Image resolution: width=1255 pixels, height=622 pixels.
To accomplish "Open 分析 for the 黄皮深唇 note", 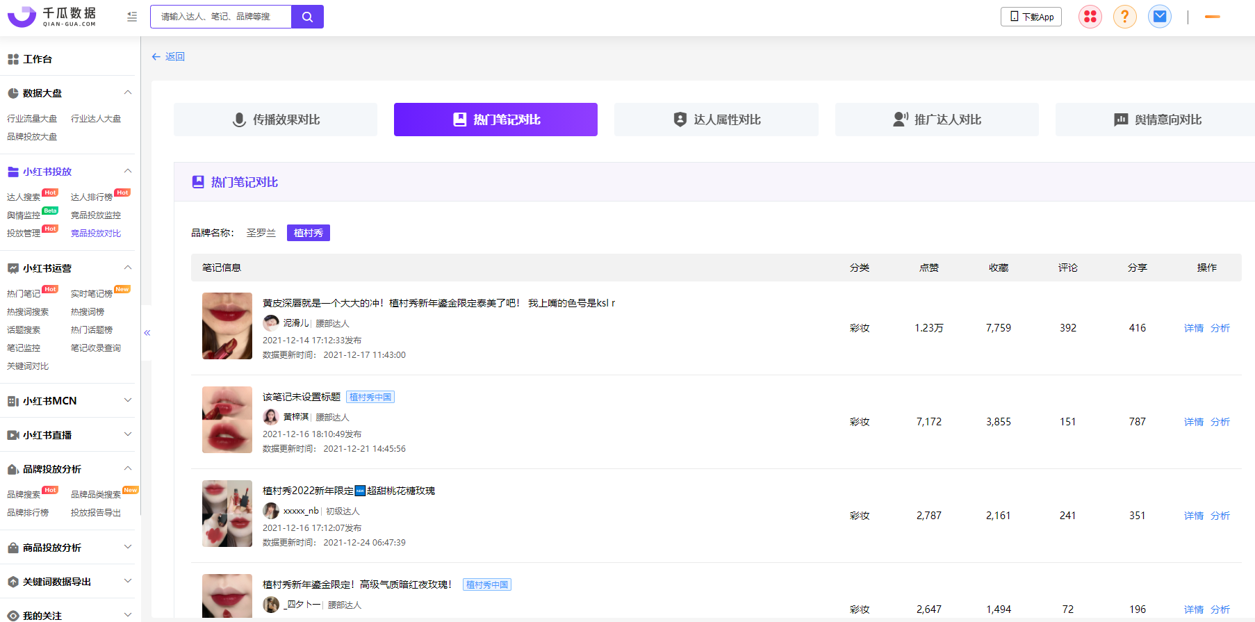I will coord(1220,328).
